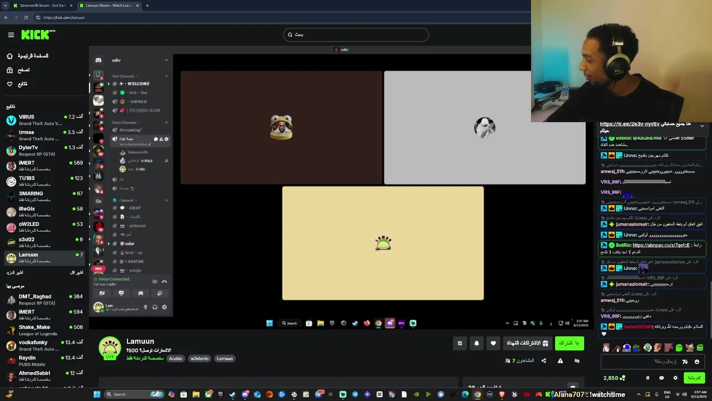The image size is (712, 401).
Task: Click the KICK logo
Action: point(38,35)
